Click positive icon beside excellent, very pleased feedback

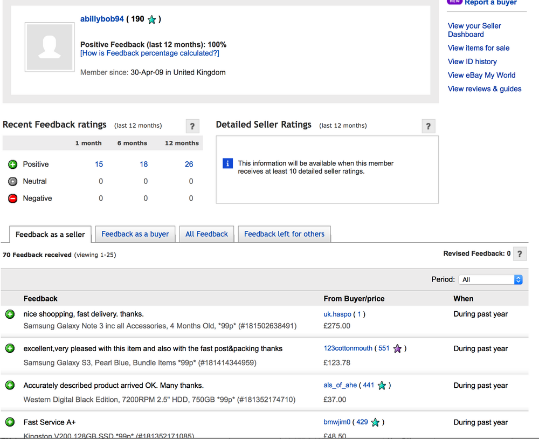pos(10,348)
